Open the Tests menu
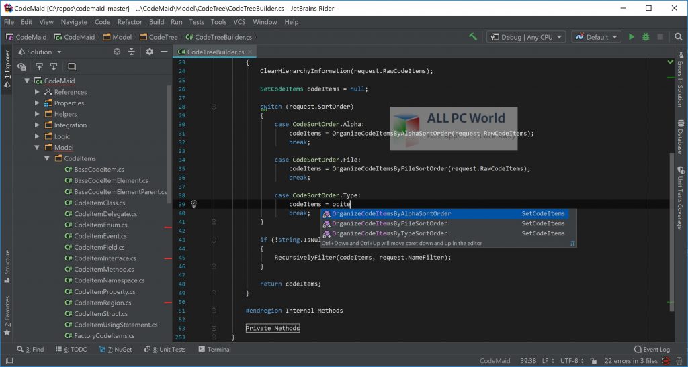 coord(196,22)
